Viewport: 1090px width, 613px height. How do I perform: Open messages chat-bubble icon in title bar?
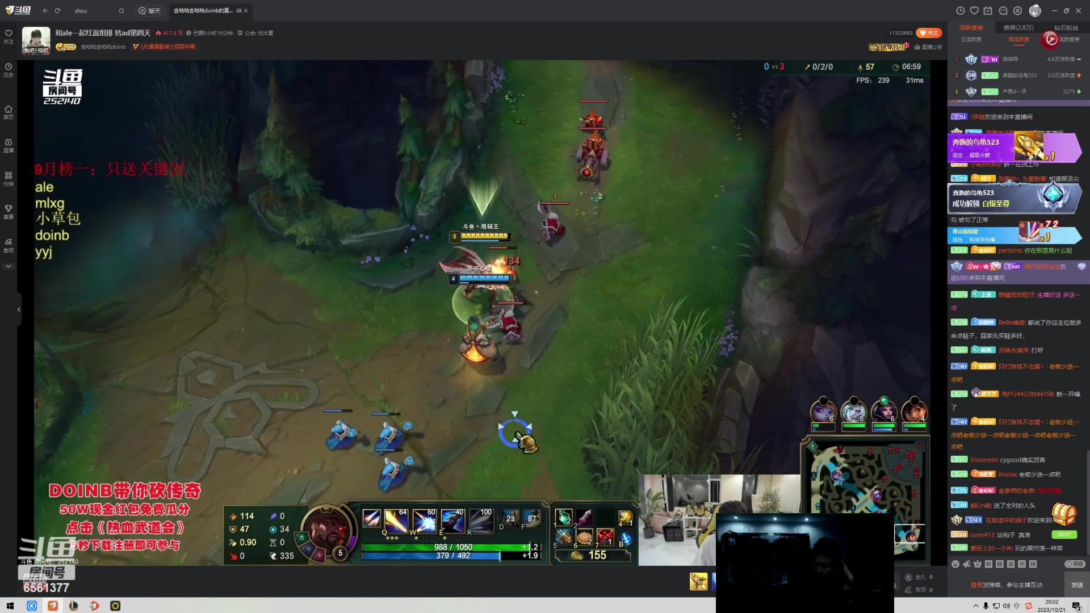coord(1003,11)
